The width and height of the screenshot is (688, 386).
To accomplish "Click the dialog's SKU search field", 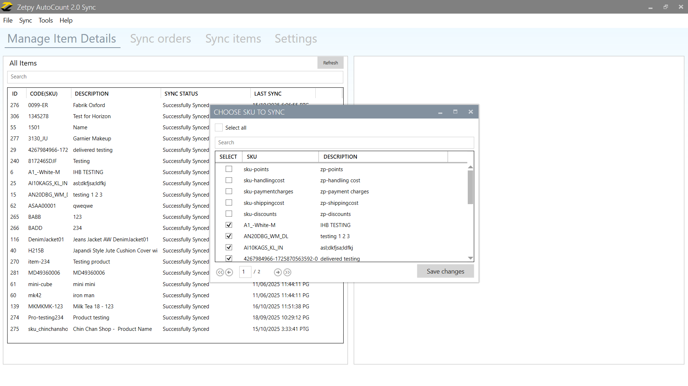I will [344, 143].
